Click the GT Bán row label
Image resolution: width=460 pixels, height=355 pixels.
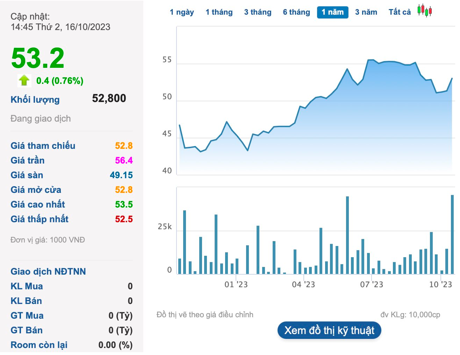pos(27,330)
